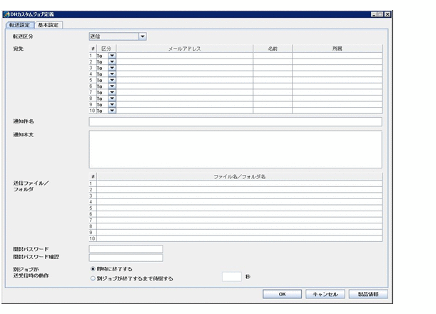Screen dimensions: 436x314
Task: Click the 開封パスワード field
Action: pyautogui.click(x=126, y=249)
